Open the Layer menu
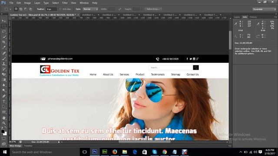The width and height of the screenshot is (278, 156). tap(37, 3)
